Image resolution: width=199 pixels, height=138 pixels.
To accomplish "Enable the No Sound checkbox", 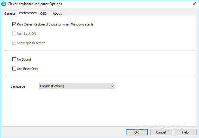I will tap(14, 59).
